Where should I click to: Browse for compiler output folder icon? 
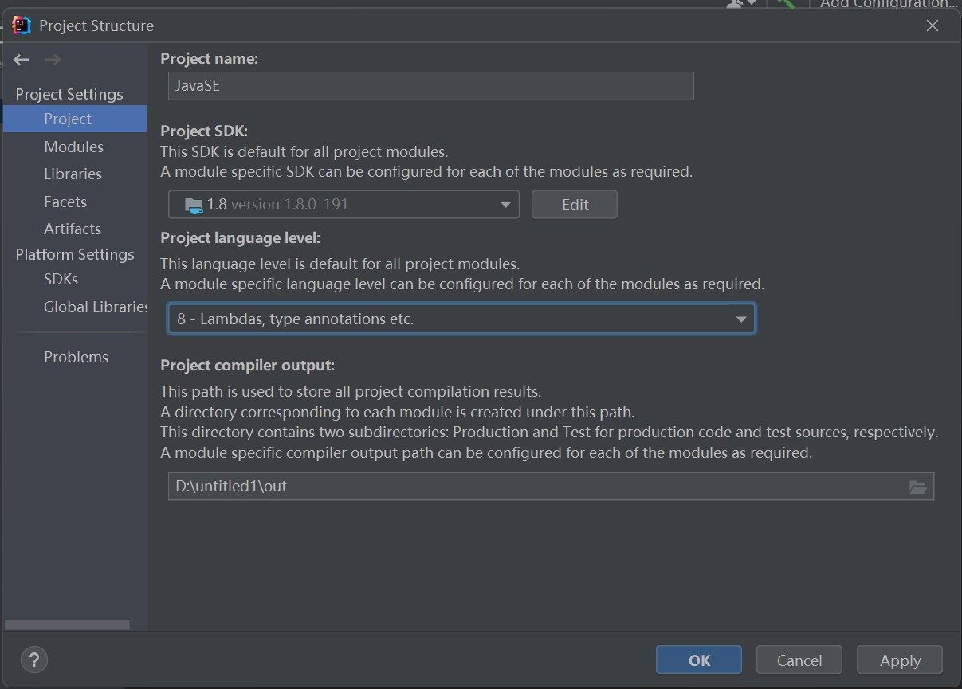point(918,487)
